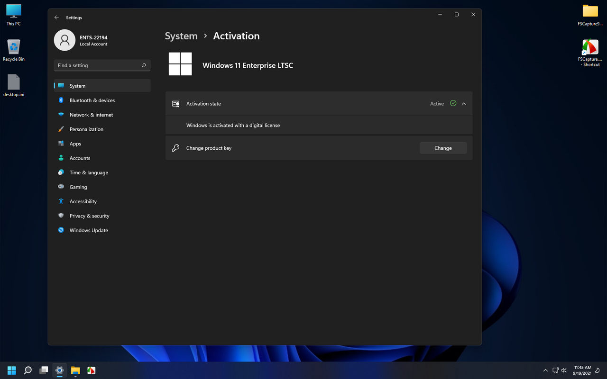Click the Windows logo beside Enterprise LTSC
Image resolution: width=607 pixels, height=379 pixels.
[x=180, y=64]
